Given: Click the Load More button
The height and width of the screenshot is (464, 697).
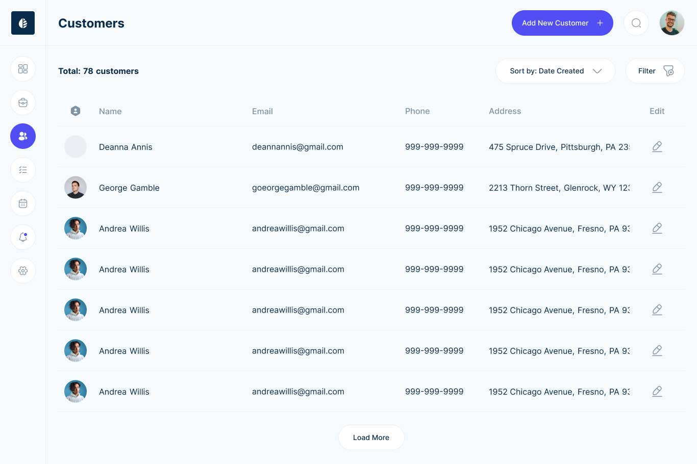Looking at the screenshot, I should (x=371, y=437).
